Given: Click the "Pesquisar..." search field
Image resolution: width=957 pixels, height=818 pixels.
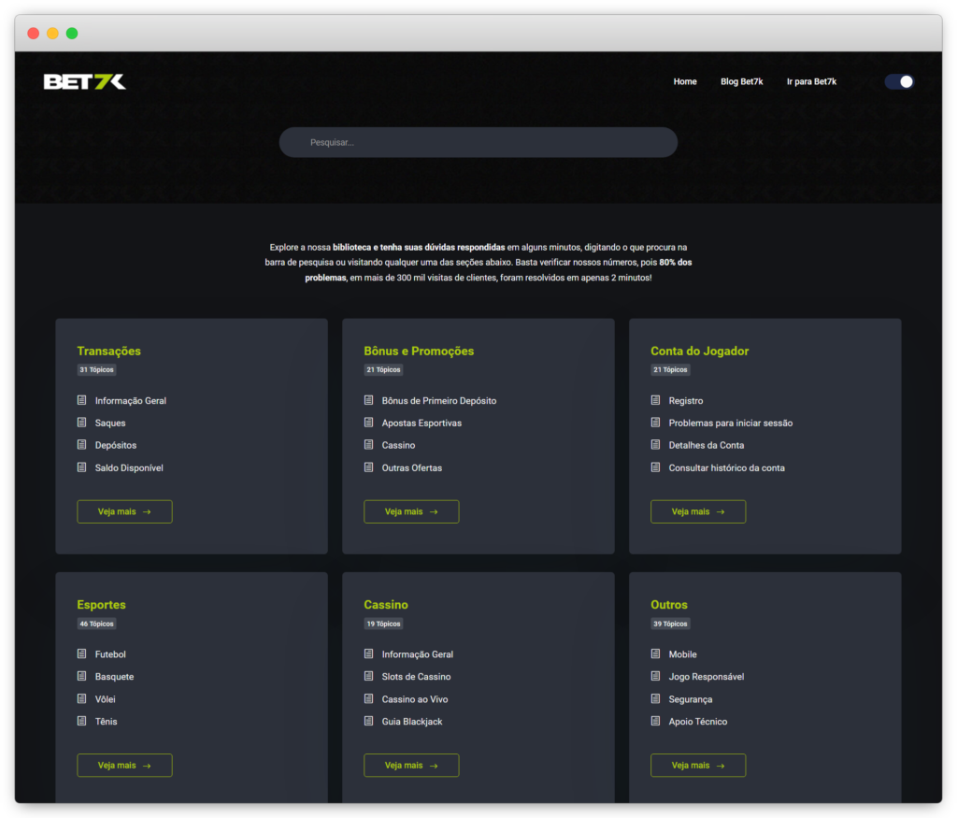Looking at the screenshot, I should tap(478, 142).
